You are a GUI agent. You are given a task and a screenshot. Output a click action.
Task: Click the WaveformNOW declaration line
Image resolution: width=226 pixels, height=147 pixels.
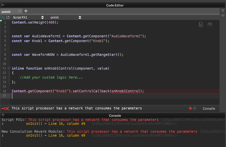click(68, 55)
